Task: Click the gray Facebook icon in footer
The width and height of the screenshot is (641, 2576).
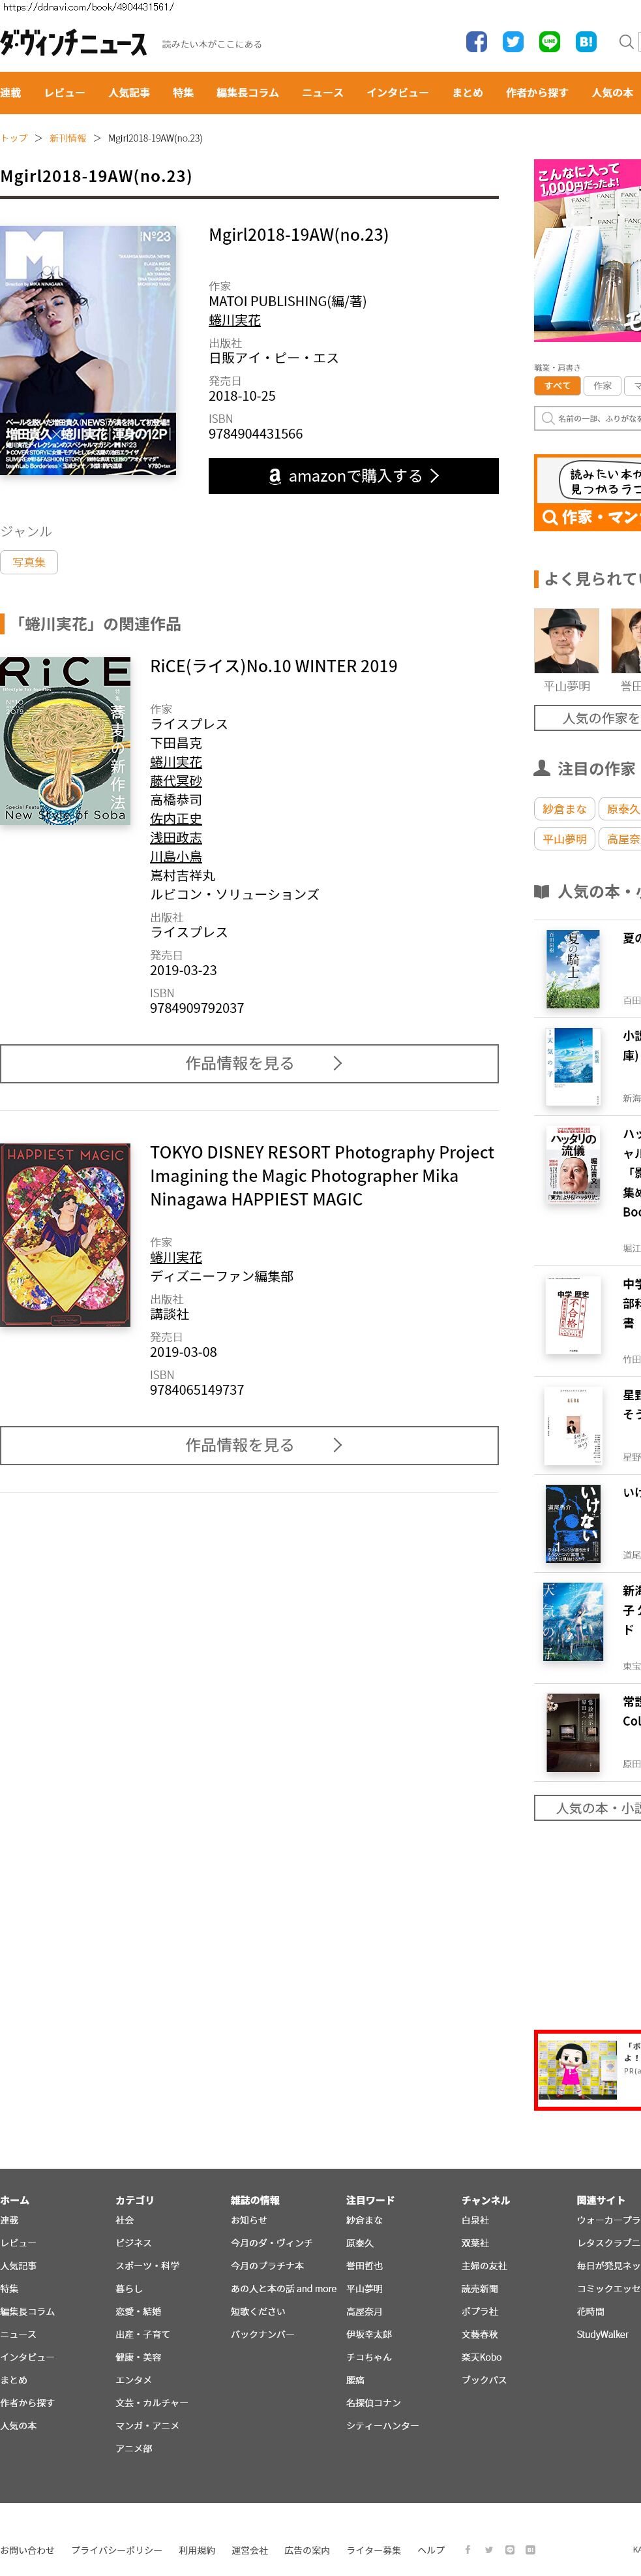Action: tap(468, 2549)
